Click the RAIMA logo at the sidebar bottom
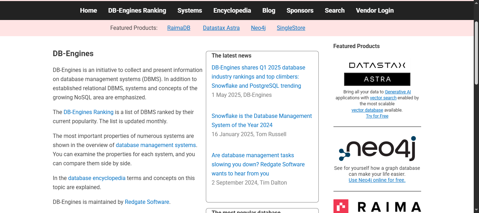 [377, 206]
